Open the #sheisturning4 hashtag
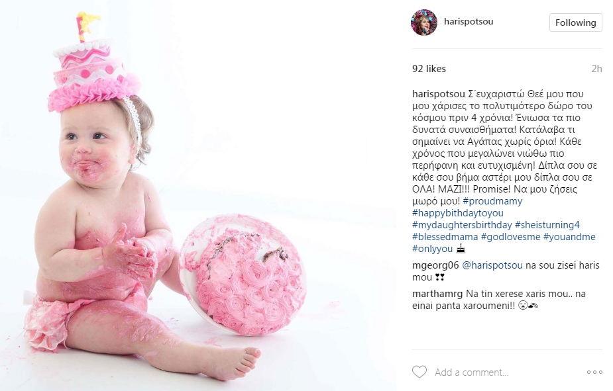The height and width of the screenshot is (391, 613). (x=547, y=225)
